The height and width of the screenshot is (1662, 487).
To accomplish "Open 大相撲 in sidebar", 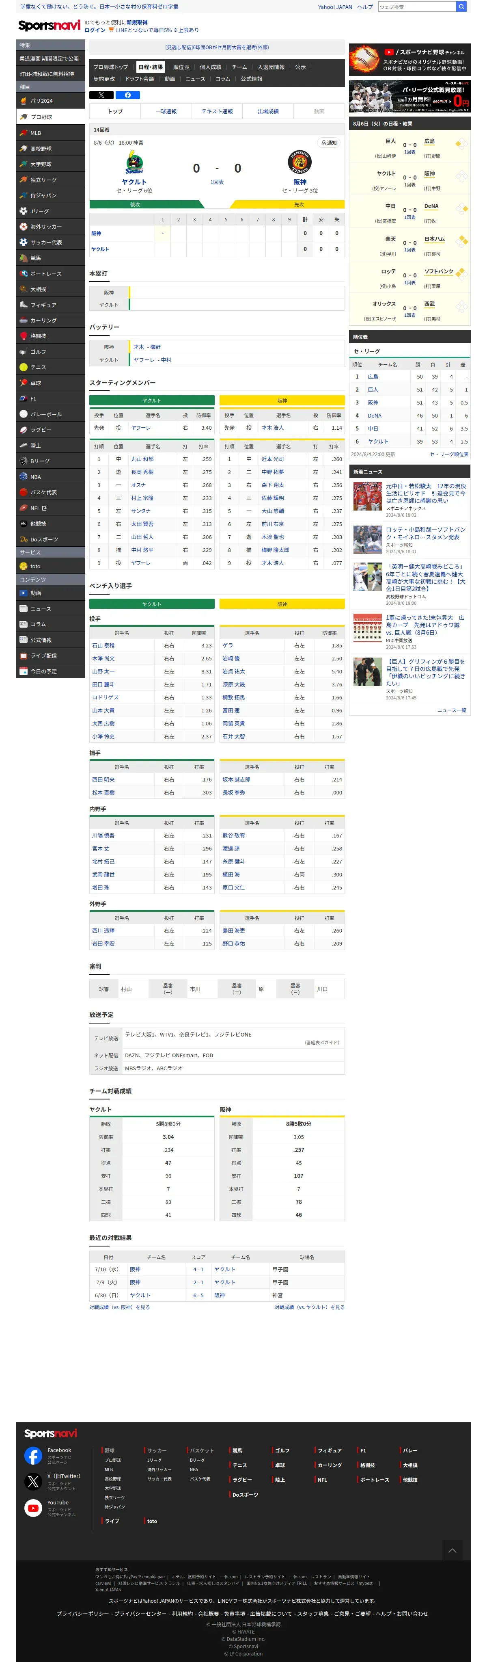I will (x=50, y=289).
